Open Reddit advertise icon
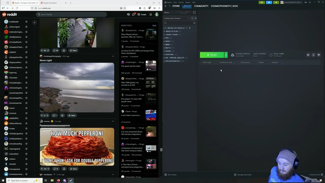The image size is (325, 183). pos(128,14)
